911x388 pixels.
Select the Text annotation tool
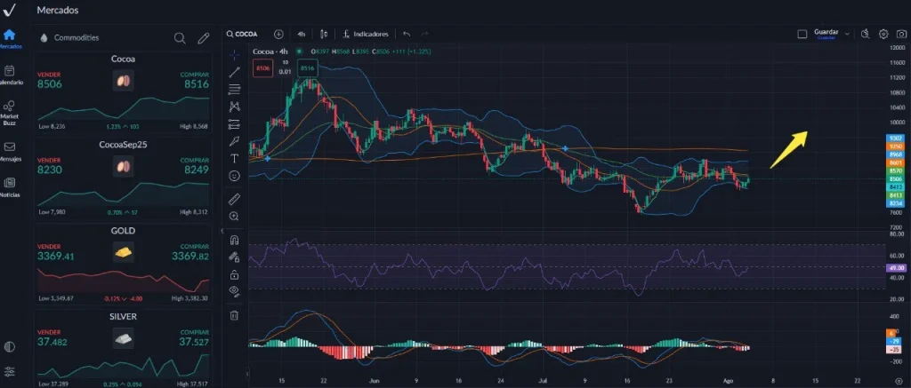pos(234,158)
